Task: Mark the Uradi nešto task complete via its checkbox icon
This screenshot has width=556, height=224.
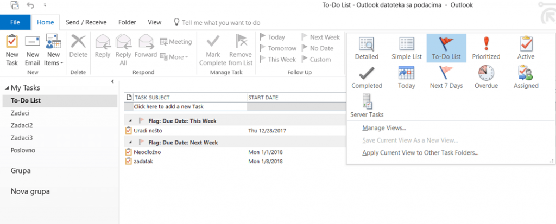Action: click(128, 130)
